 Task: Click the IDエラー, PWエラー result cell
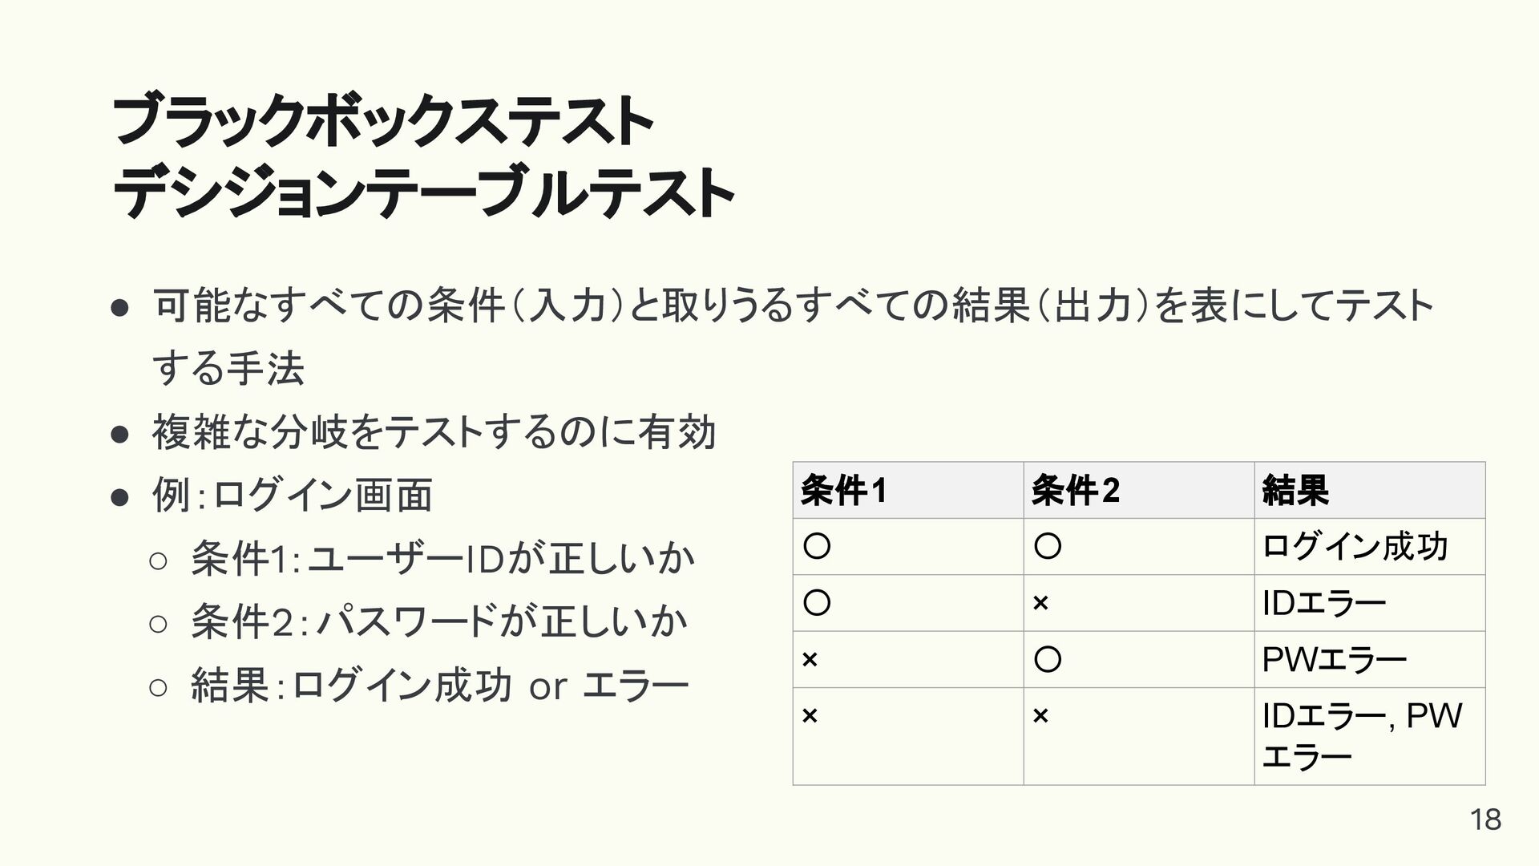click(x=1370, y=736)
